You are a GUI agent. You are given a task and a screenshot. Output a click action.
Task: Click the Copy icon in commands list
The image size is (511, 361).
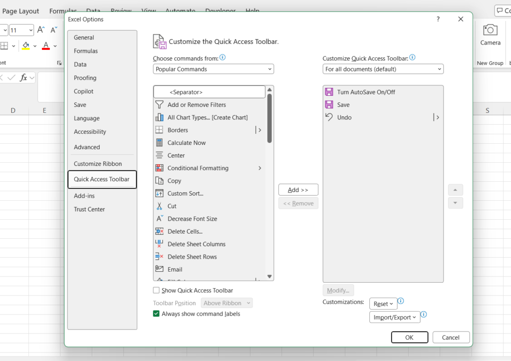159,181
